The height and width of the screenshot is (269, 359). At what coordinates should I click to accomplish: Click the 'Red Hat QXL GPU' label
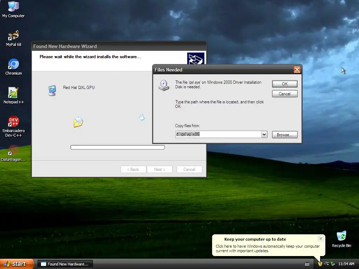coord(79,87)
